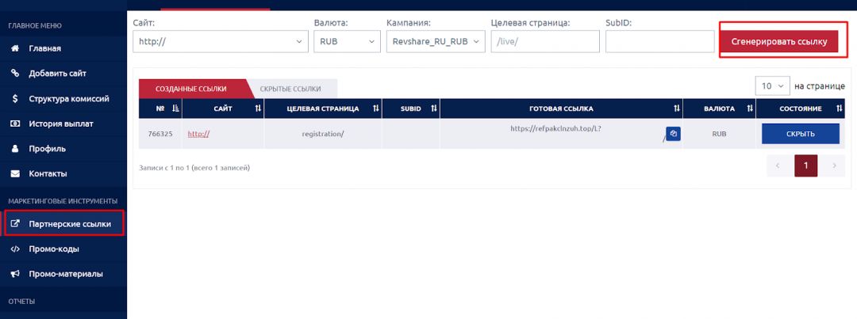
Task: Sort using the Сайт column arrows
Action: tap(258, 108)
